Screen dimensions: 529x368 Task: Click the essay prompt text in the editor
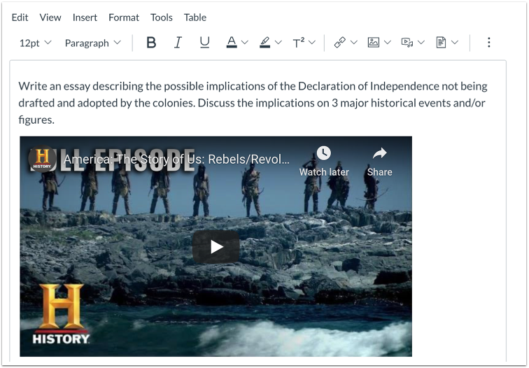[x=253, y=103]
